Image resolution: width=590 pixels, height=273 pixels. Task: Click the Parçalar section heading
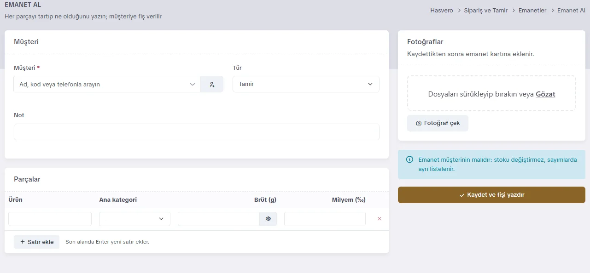27,179
